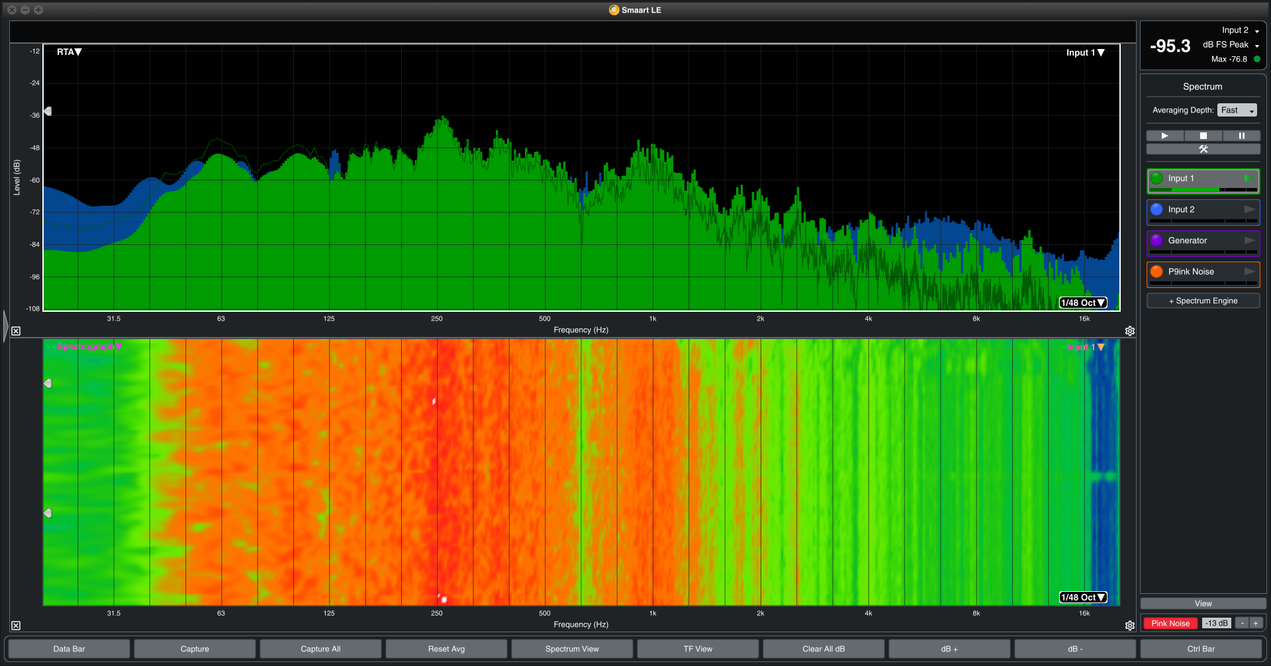Select the Input 1 spectrum engine
This screenshot has height=666, width=1271.
click(x=1203, y=181)
